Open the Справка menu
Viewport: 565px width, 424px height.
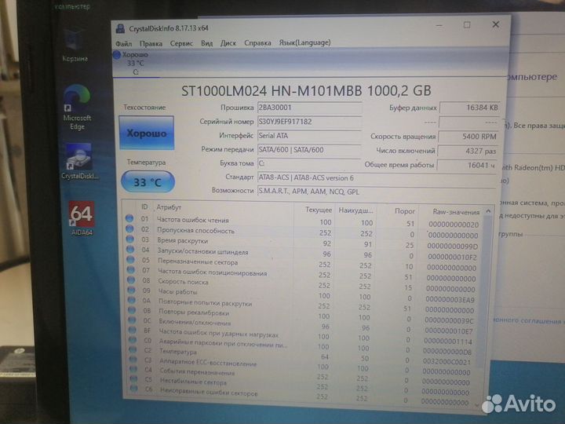(257, 42)
